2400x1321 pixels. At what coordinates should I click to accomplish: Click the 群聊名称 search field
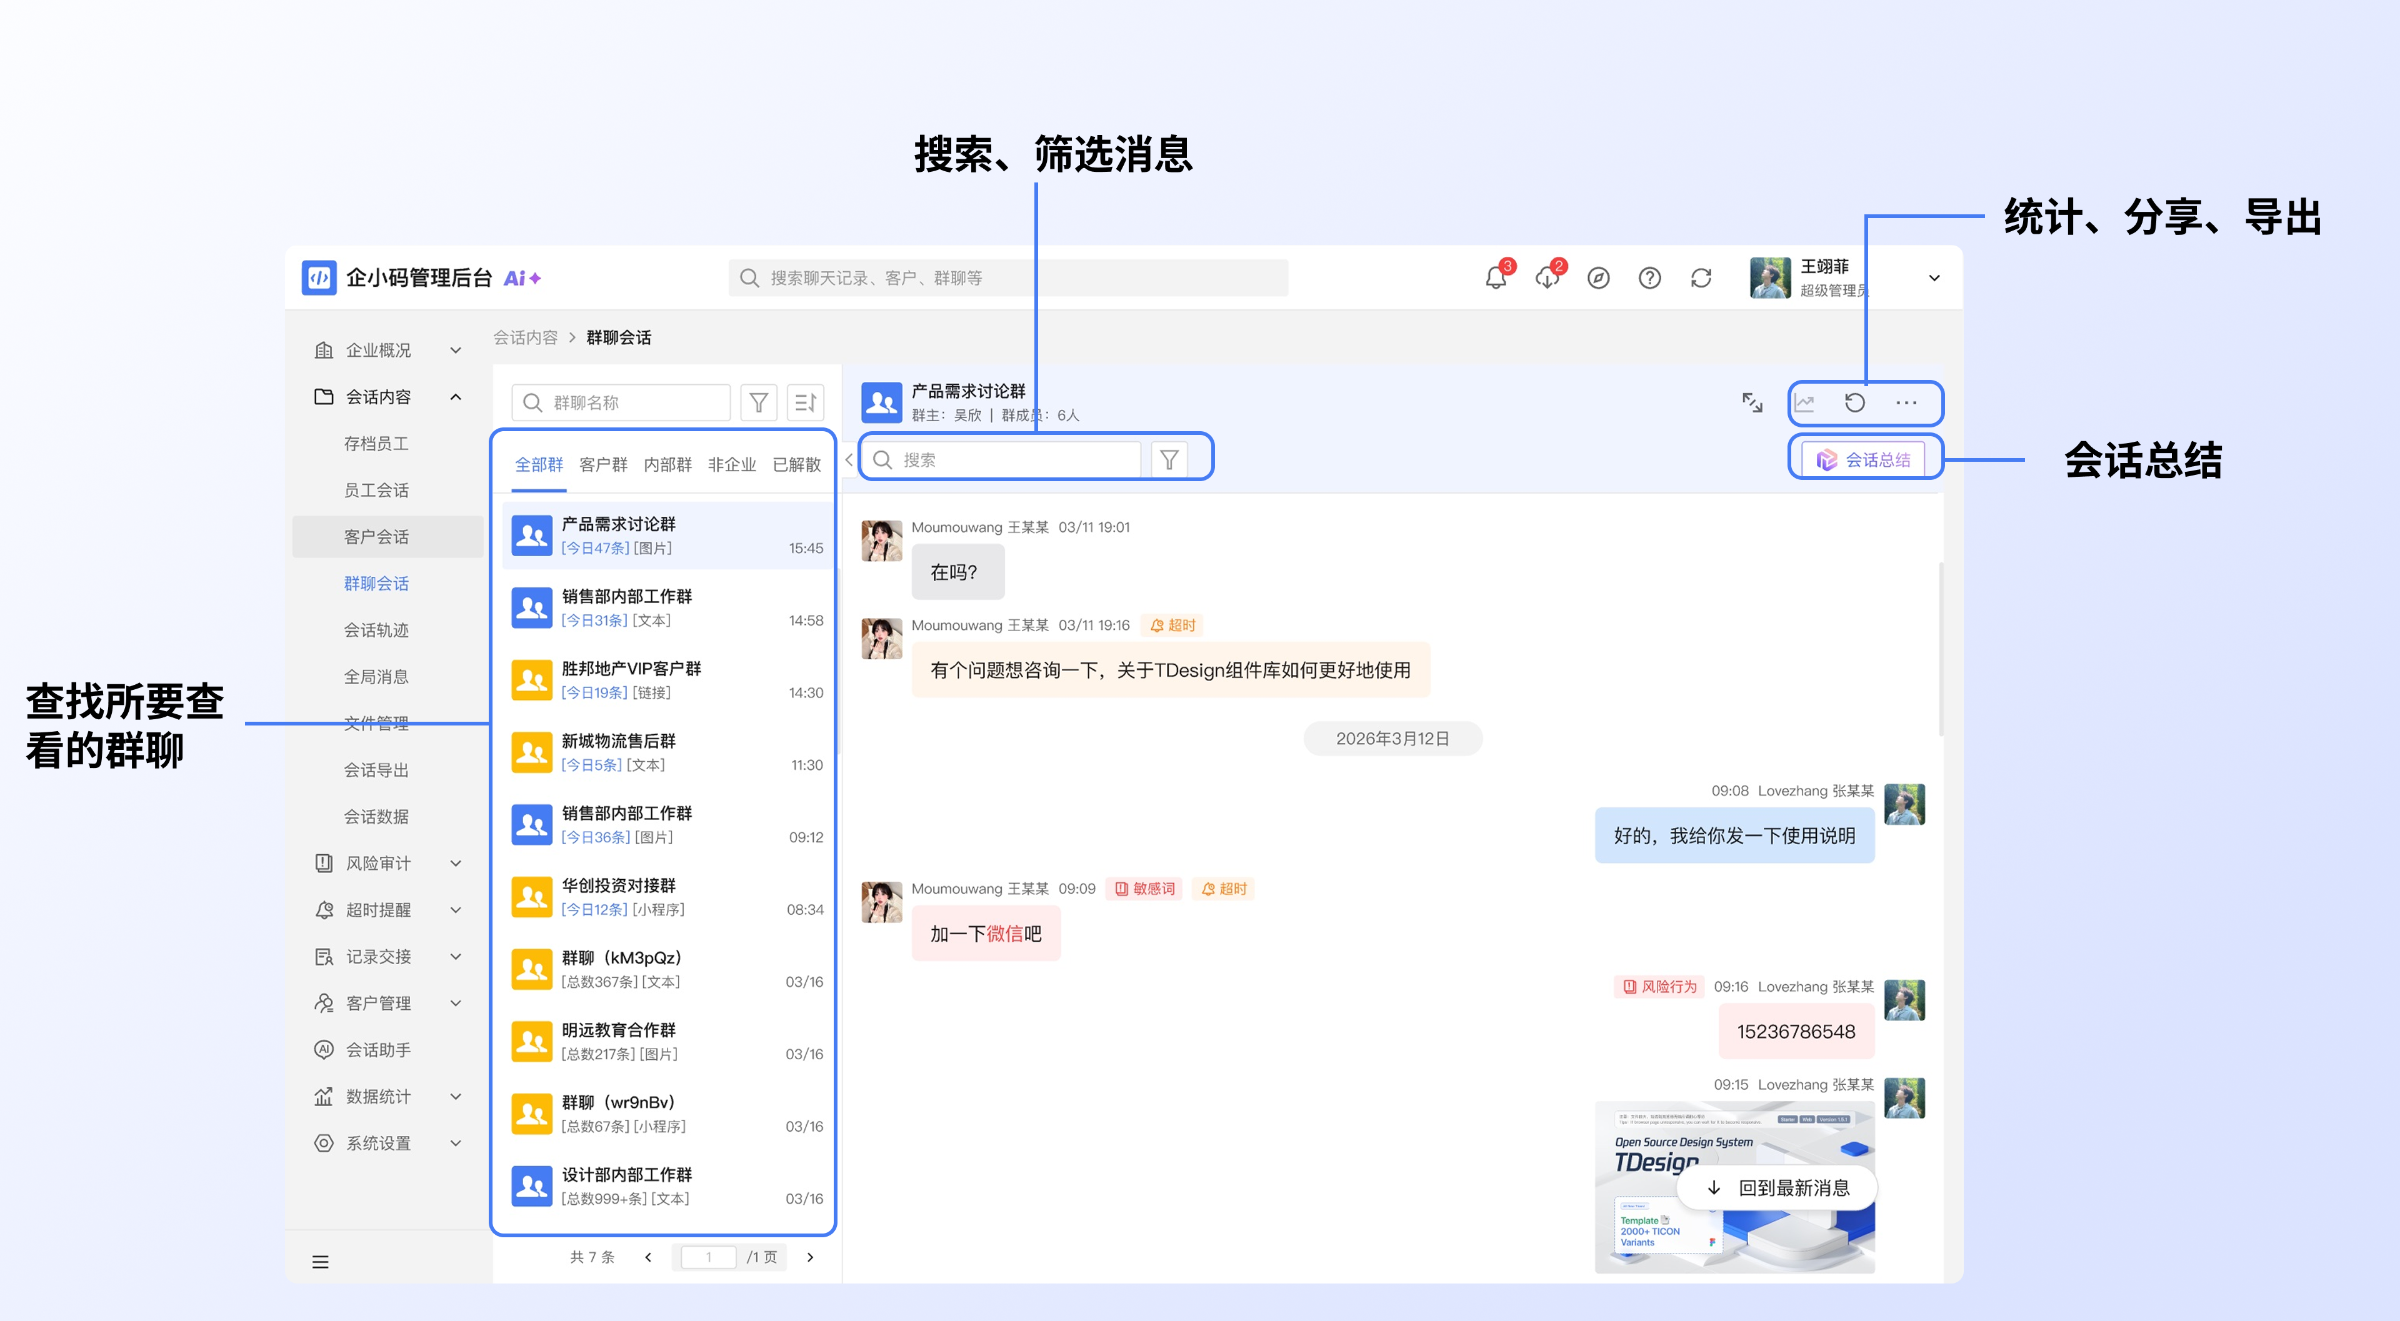click(x=621, y=402)
